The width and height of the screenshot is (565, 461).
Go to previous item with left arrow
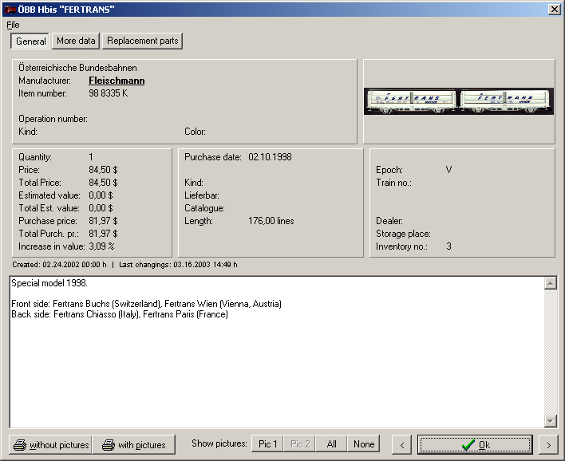402,445
